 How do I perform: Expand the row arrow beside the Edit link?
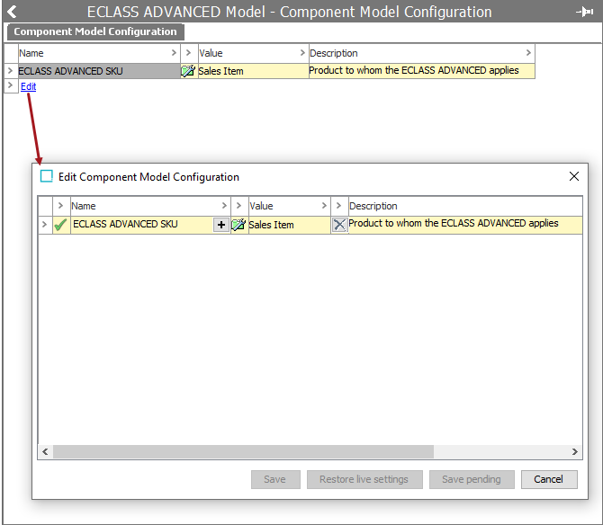[11, 85]
